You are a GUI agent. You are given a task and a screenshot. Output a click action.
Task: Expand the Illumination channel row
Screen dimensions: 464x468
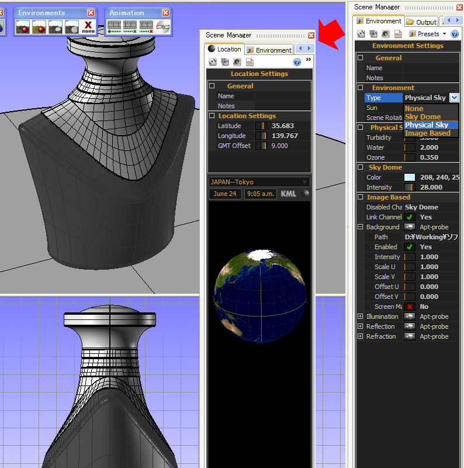pos(360,316)
